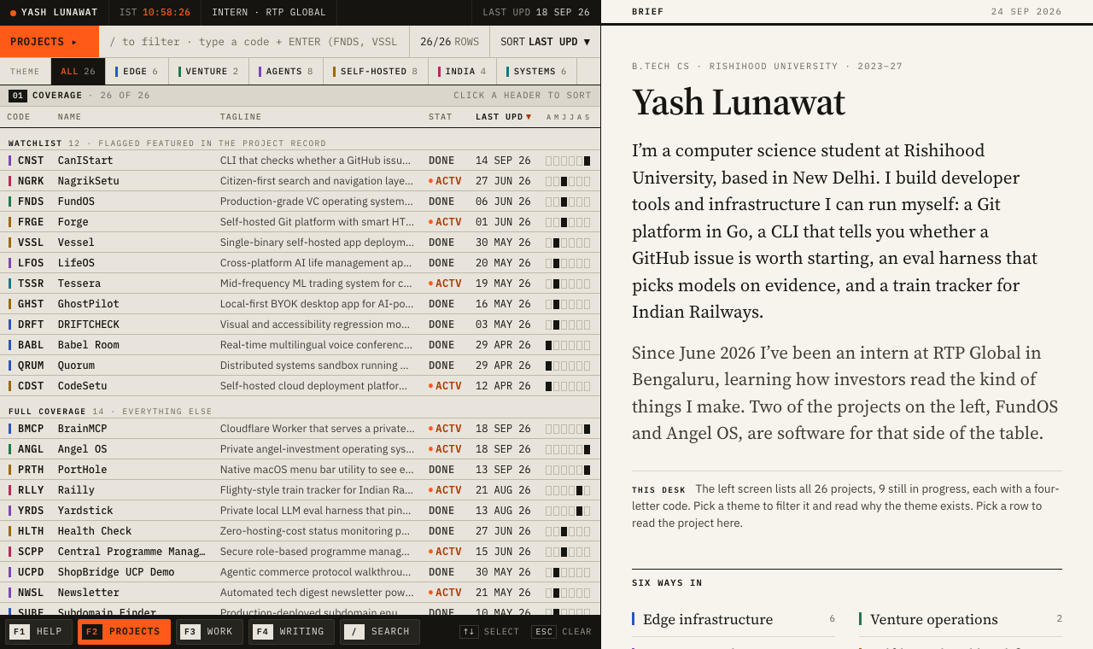This screenshot has width=1093, height=649.
Task: Open the ShopBridge UCP Demo project name
Action: (116, 572)
